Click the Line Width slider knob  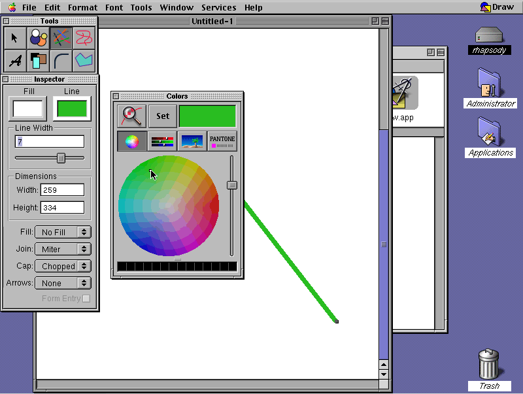point(61,158)
